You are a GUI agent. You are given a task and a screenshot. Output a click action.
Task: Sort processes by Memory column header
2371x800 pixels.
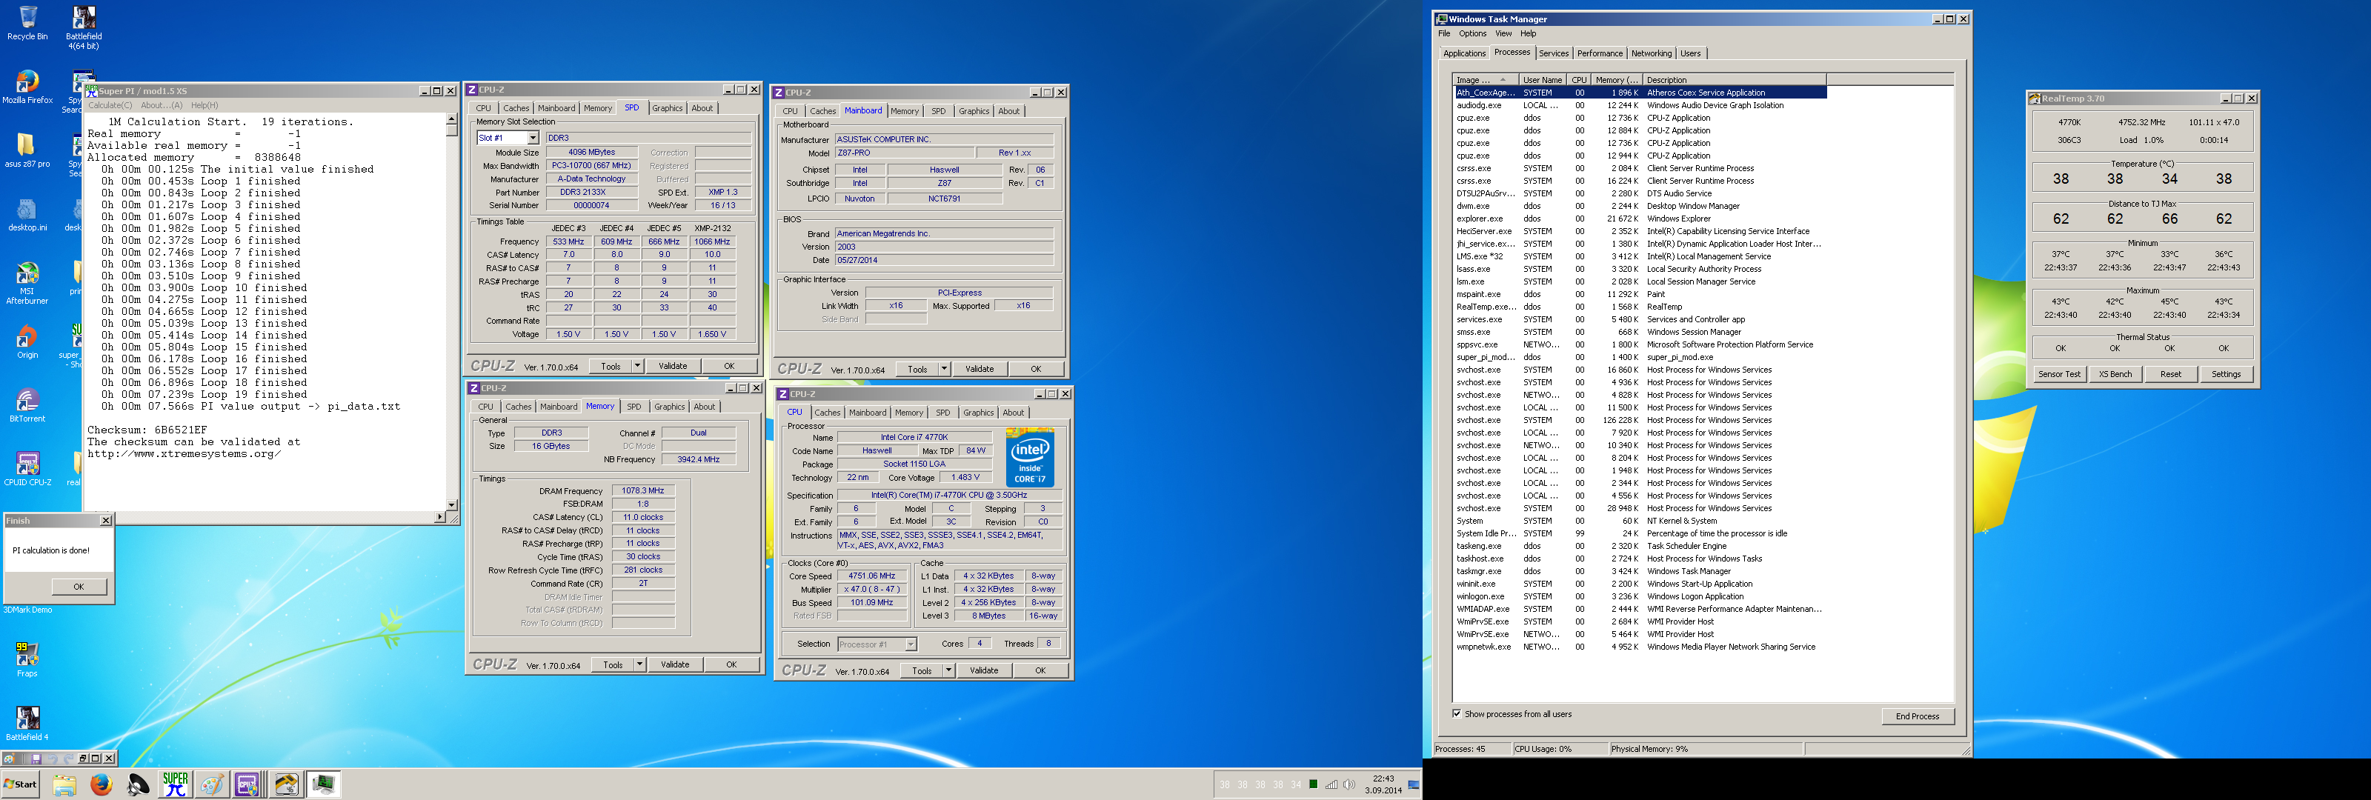click(x=1616, y=80)
